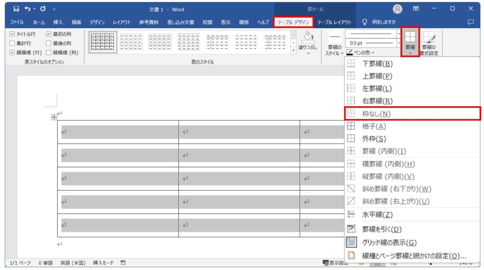The image size is (484, 270).
Task: Click the user account avatar icon
Action: click(398, 9)
